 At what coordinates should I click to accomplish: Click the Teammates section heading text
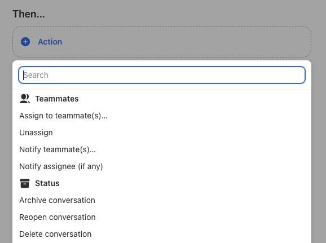click(57, 99)
